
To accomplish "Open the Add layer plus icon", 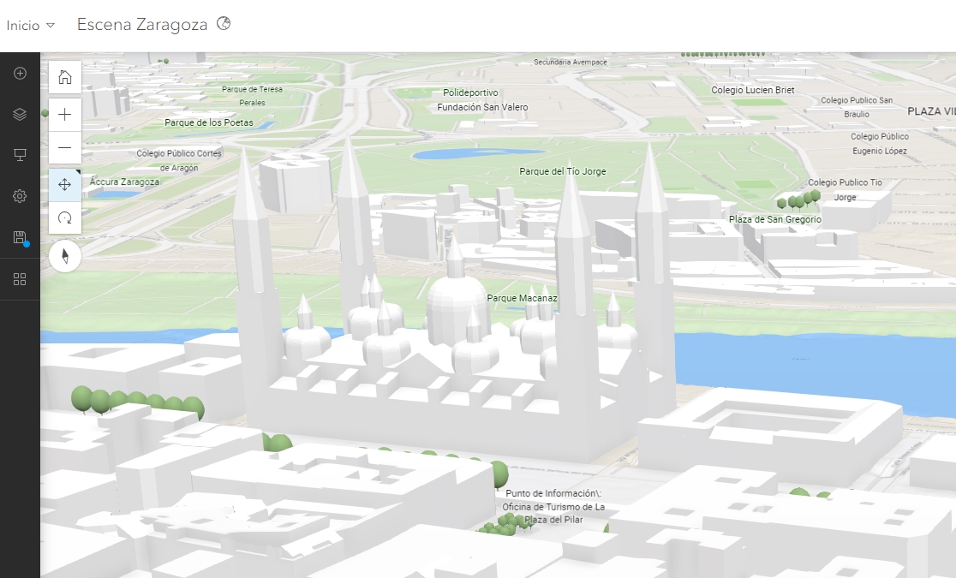I will click(20, 73).
